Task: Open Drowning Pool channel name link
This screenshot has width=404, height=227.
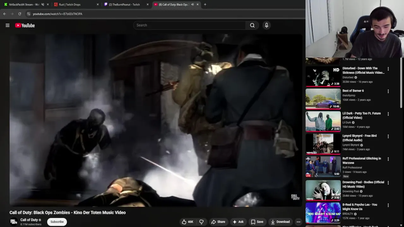Action: coord(351,191)
